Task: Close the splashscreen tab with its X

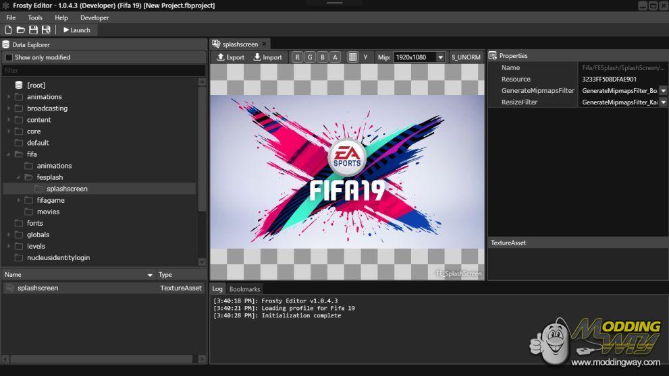Action: tap(265, 44)
